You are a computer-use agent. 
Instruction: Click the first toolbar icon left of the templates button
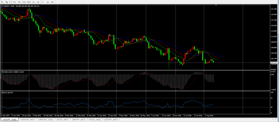coord(2,2)
